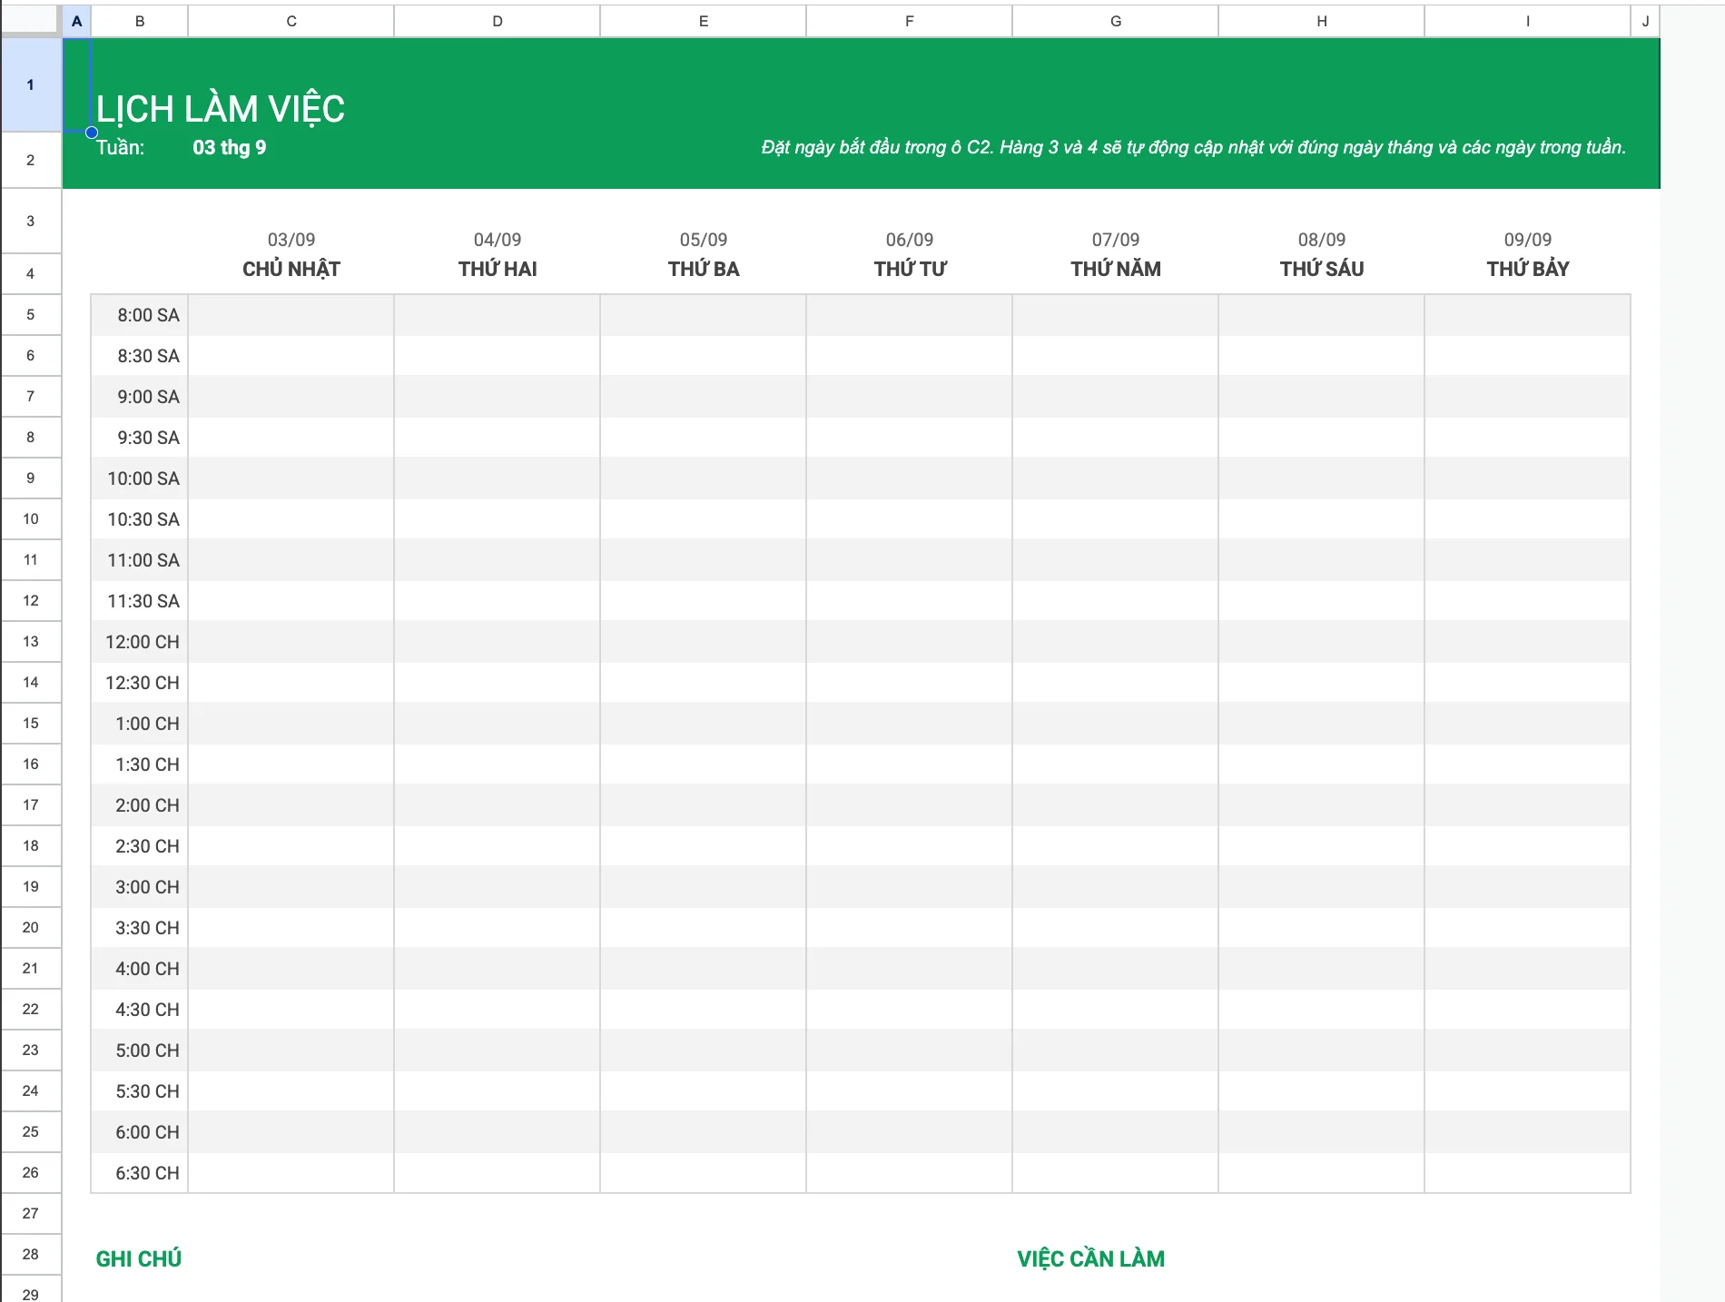Click the THỨ HAI day heading

(498, 269)
